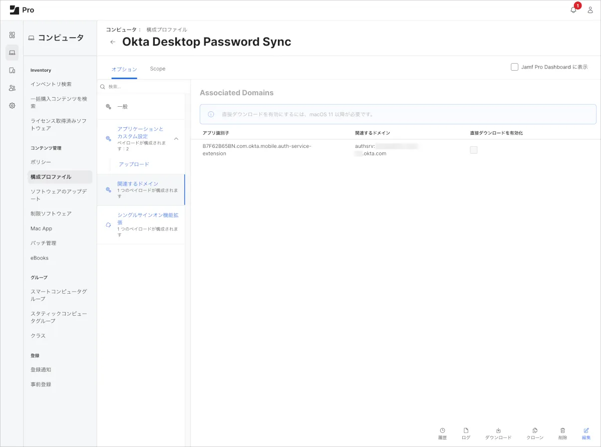Open the Settings gear icon
The height and width of the screenshot is (447, 601).
point(12,106)
